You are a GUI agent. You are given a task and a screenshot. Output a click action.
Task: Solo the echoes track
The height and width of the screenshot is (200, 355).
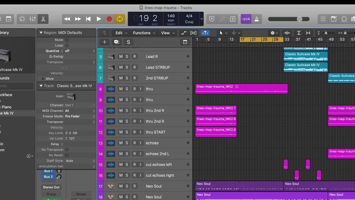click(x=127, y=143)
